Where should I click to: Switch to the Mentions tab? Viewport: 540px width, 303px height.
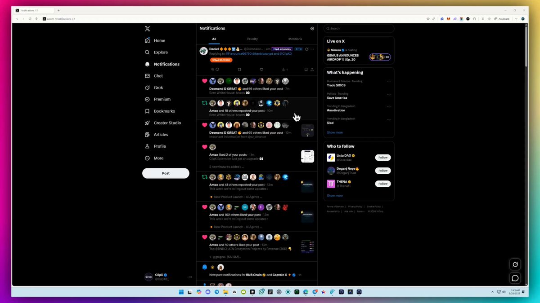pos(295,39)
